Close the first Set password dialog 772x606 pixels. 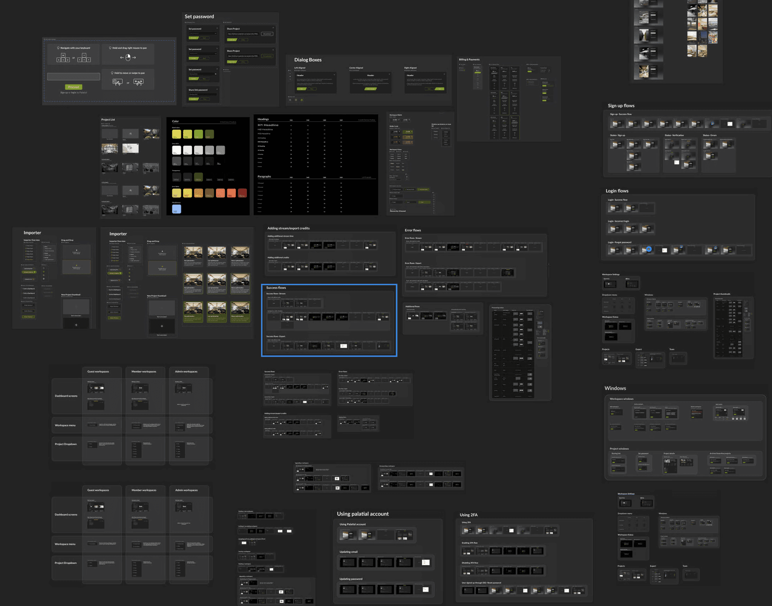coord(217,28)
